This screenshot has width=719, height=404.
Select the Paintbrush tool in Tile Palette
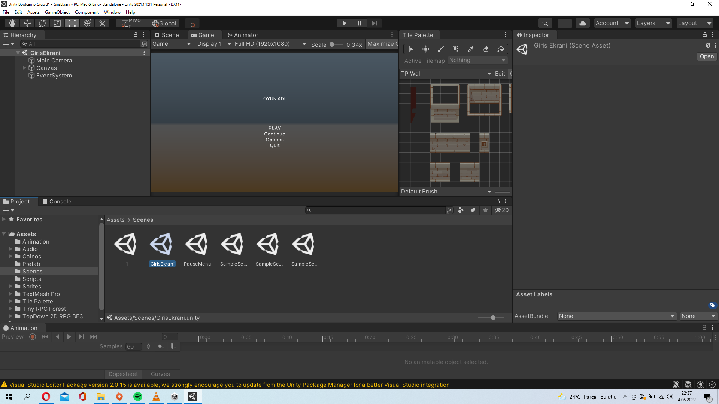[x=440, y=49]
